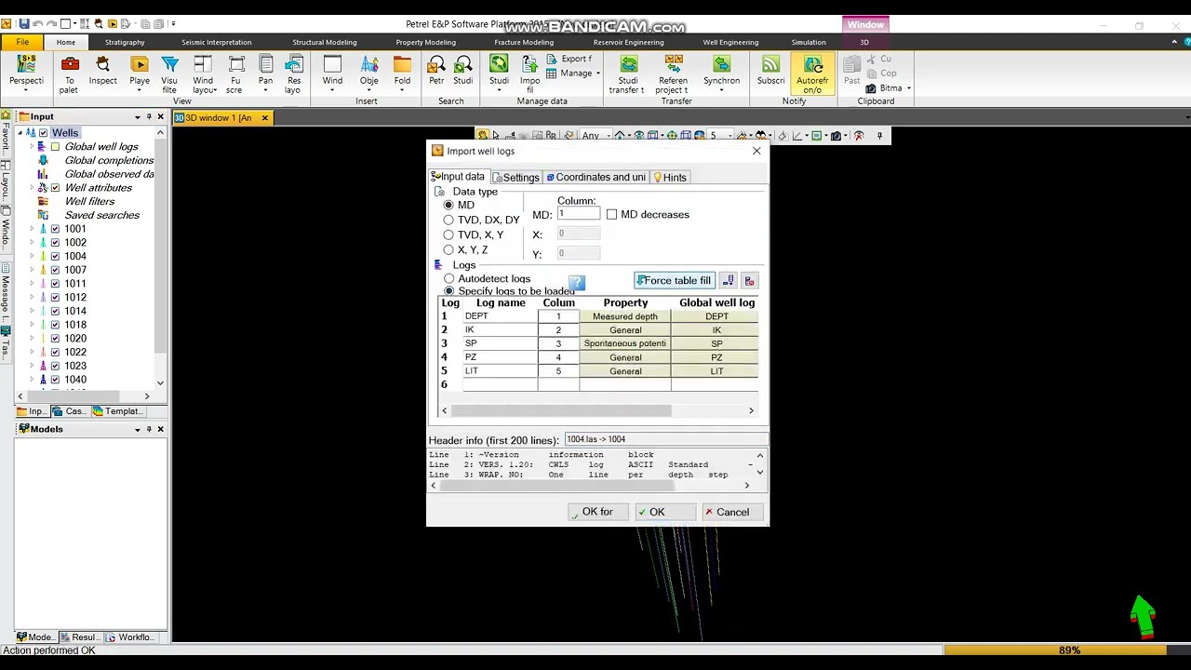Expand well 1004 tree node
The height and width of the screenshot is (670, 1191).
32,256
